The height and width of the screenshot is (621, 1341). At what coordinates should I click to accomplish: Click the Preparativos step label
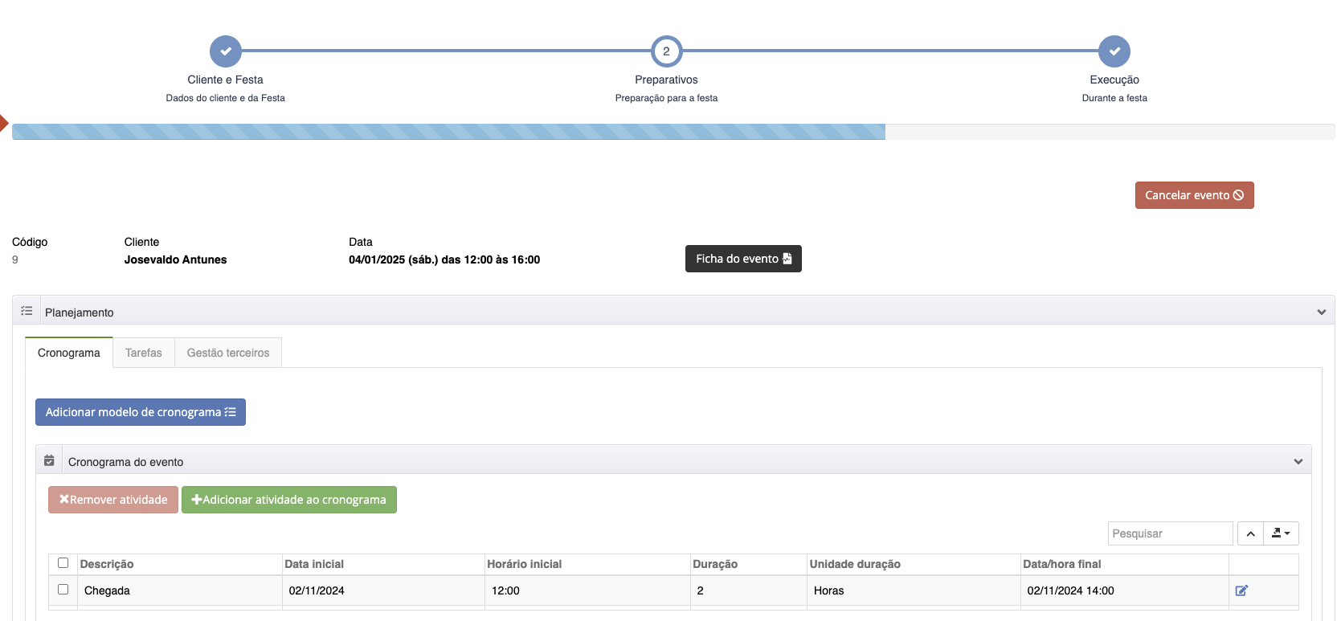666,80
